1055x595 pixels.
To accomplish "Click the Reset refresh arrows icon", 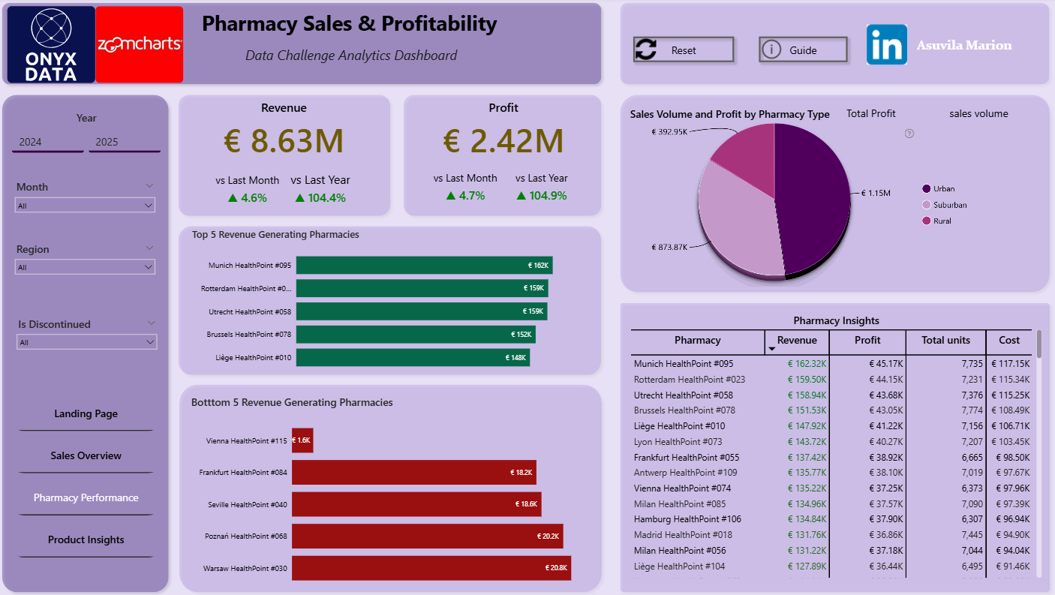I will pyautogui.click(x=646, y=50).
